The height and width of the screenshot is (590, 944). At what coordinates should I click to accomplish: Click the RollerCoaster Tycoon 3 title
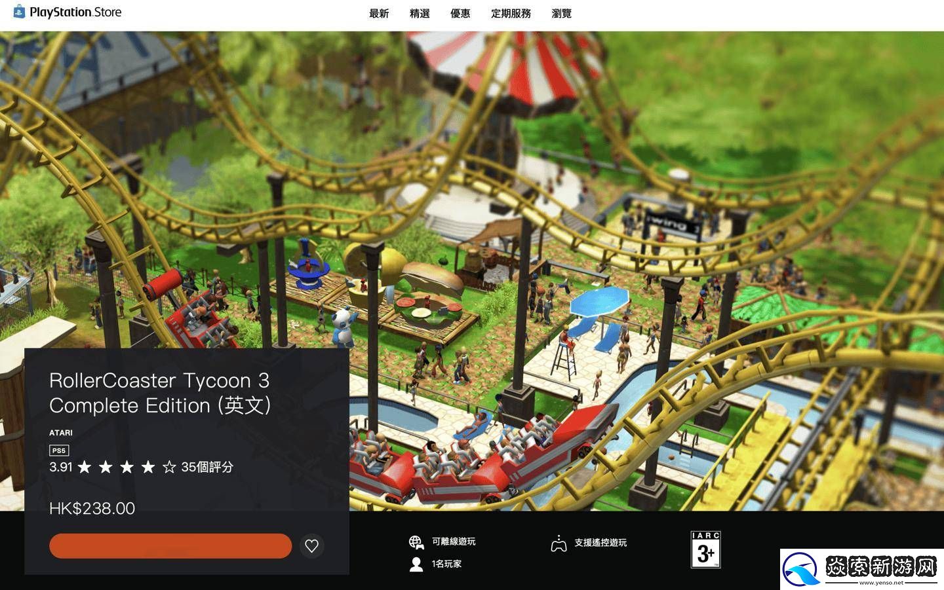coord(161,393)
